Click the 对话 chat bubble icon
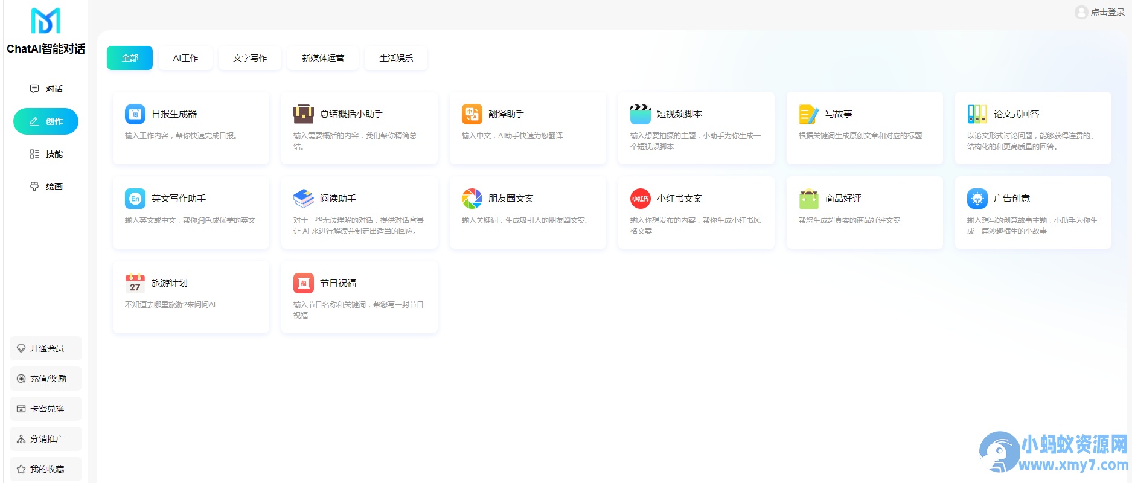 pyautogui.click(x=34, y=89)
